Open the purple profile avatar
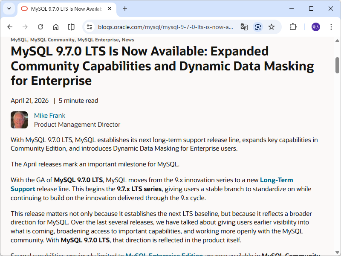 pos(316,27)
